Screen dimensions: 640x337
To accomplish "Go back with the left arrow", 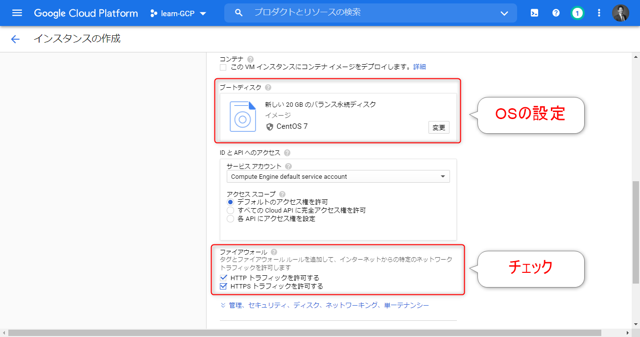I will tap(15, 39).
